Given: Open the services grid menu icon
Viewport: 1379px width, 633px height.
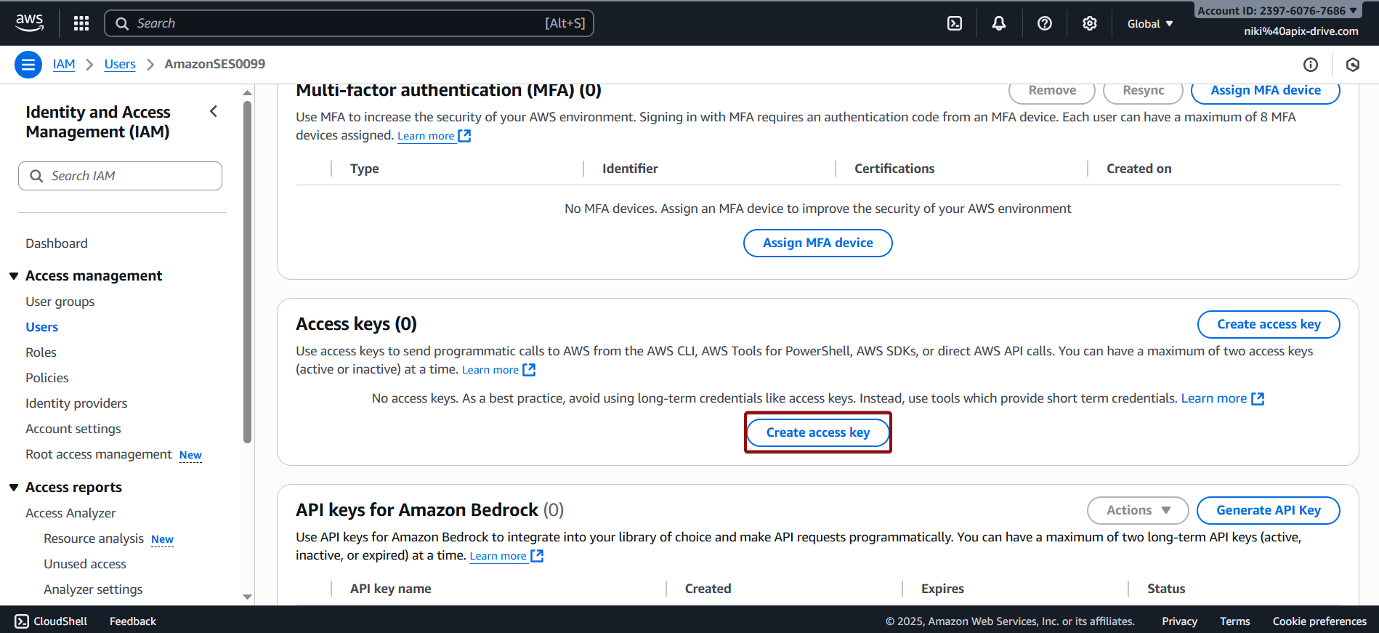Looking at the screenshot, I should coord(81,23).
